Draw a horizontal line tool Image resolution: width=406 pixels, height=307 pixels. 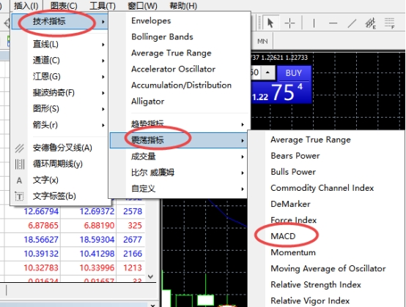(333, 23)
